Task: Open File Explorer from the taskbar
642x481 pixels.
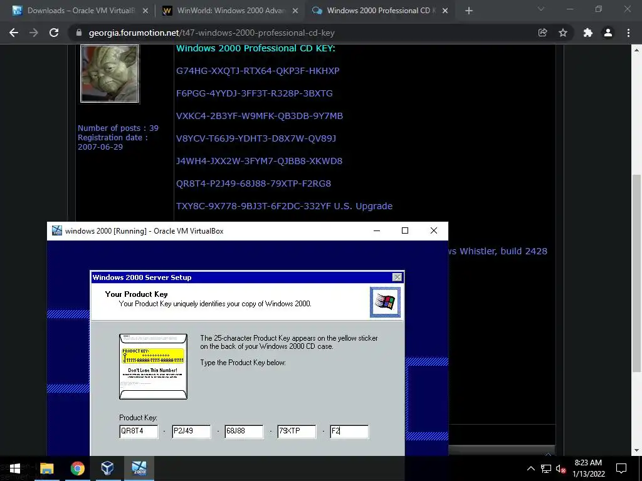Action: click(x=46, y=468)
